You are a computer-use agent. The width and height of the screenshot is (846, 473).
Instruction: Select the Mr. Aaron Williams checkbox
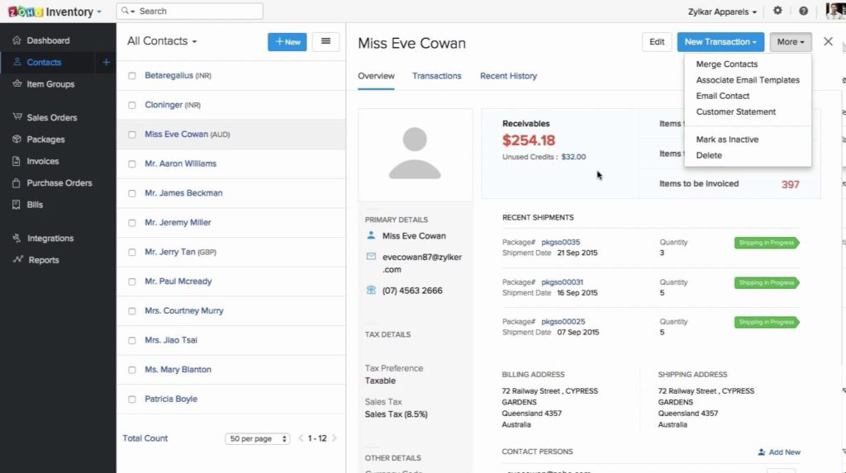(132, 164)
